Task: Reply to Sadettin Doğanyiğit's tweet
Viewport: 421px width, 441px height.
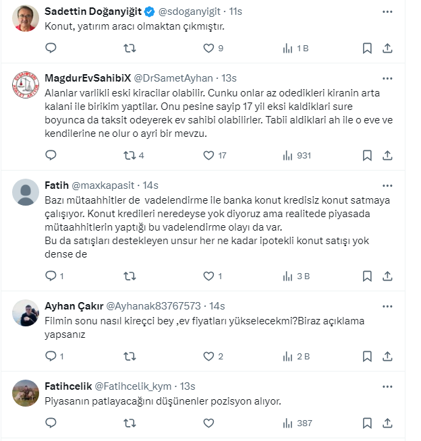Action: [x=51, y=48]
